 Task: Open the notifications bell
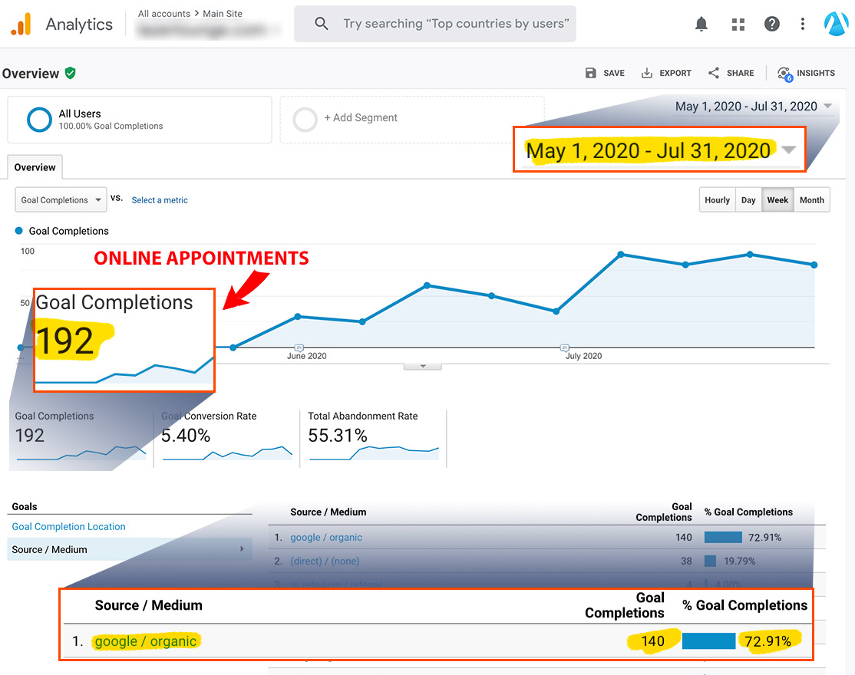pos(701,24)
